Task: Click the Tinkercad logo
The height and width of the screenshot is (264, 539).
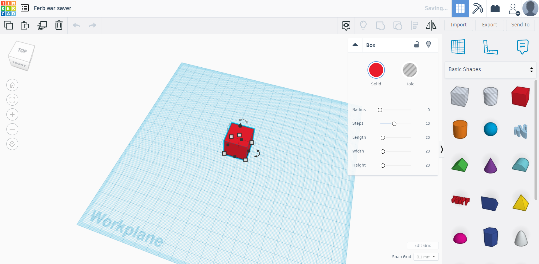Action: pyautogui.click(x=8, y=8)
